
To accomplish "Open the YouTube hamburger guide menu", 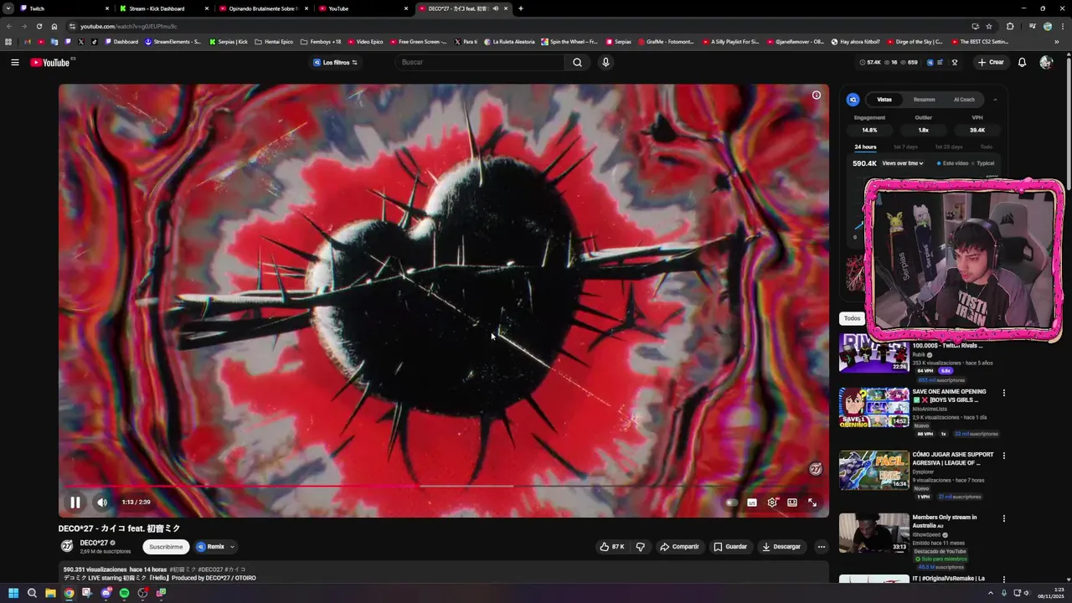I will [x=15, y=62].
